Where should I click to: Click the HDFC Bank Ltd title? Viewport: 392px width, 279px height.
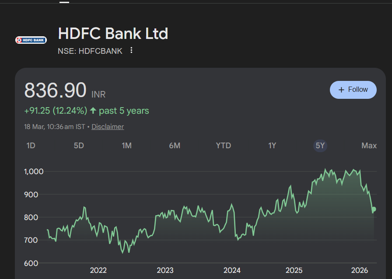click(113, 33)
